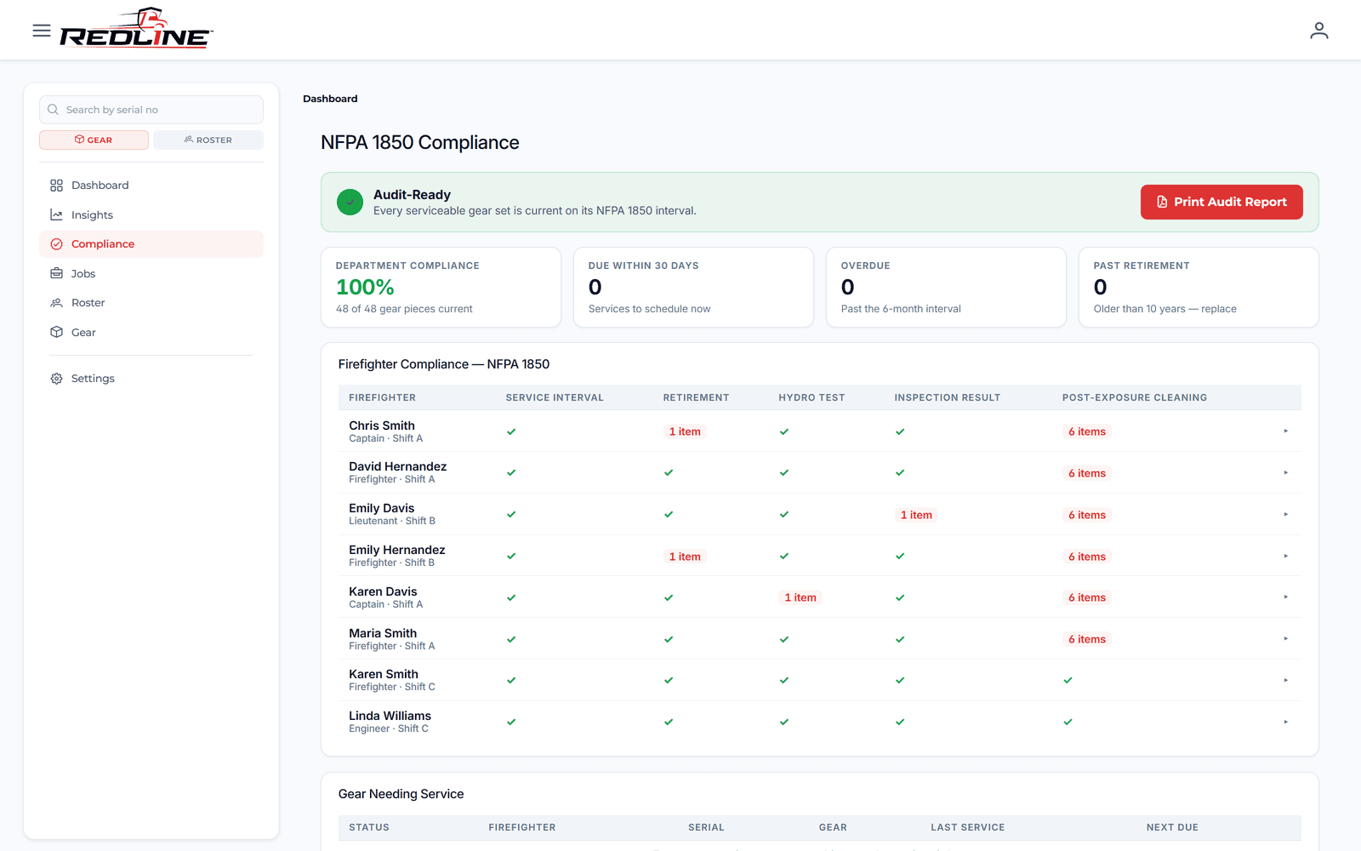The width and height of the screenshot is (1361, 851).
Task: Click Maria Smith's 6 items cleaning badge
Action: point(1087,639)
